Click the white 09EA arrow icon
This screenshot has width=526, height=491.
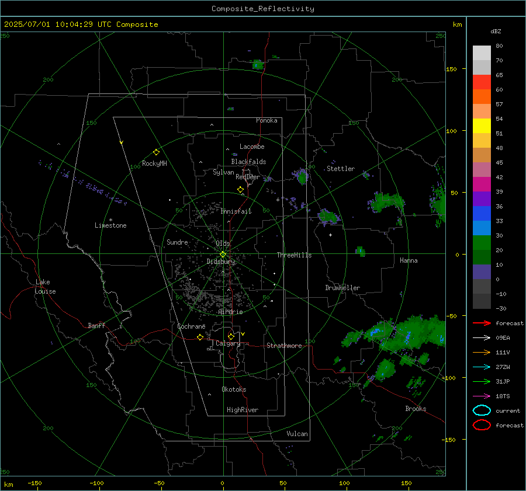(482, 338)
